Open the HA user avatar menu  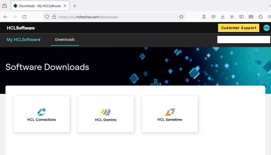click(x=266, y=28)
